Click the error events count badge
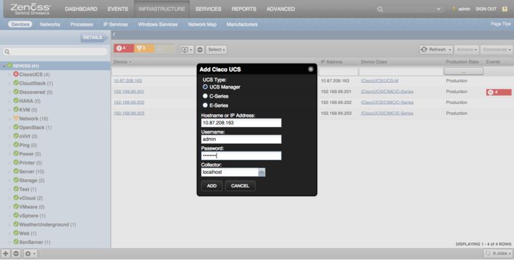This screenshot has height=260, width=514. pyautogui.click(x=144, y=48)
